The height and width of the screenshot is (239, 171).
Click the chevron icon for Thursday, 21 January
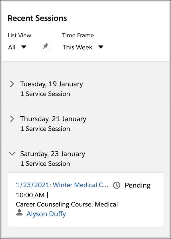point(12,119)
